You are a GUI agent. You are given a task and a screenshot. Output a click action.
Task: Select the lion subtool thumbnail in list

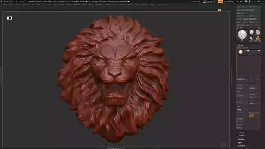click(x=240, y=52)
